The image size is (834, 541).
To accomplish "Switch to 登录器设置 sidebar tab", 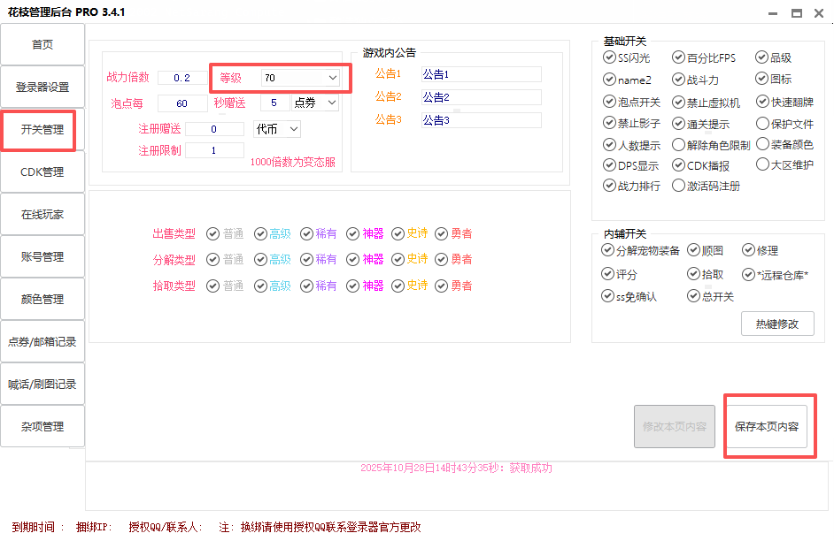I will tap(42, 88).
